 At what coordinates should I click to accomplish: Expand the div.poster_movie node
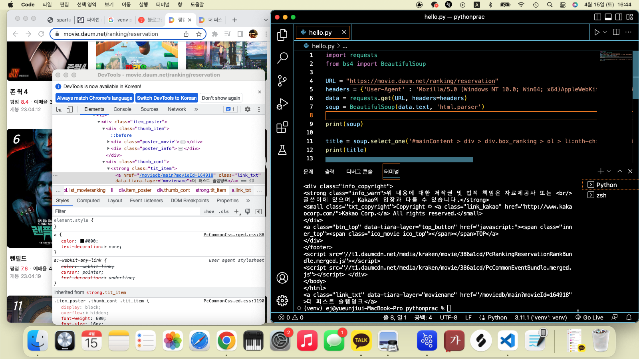[x=108, y=142]
